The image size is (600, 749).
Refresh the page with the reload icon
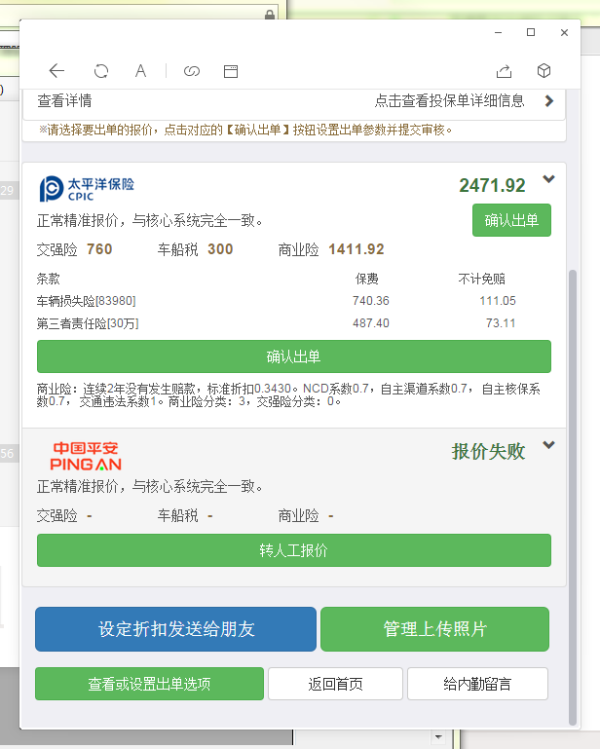pos(101,71)
